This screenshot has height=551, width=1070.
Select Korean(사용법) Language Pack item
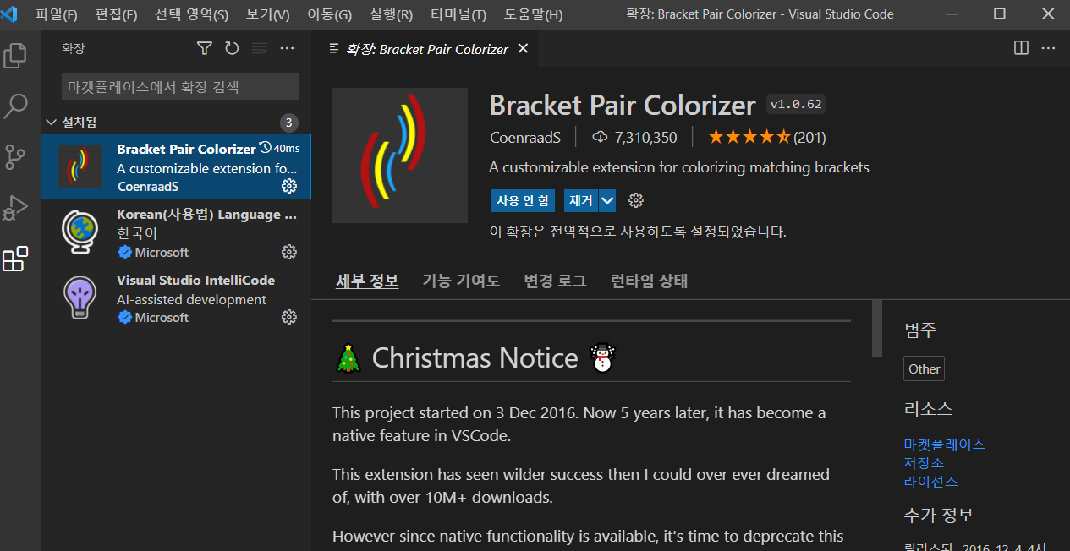click(176, 232)
